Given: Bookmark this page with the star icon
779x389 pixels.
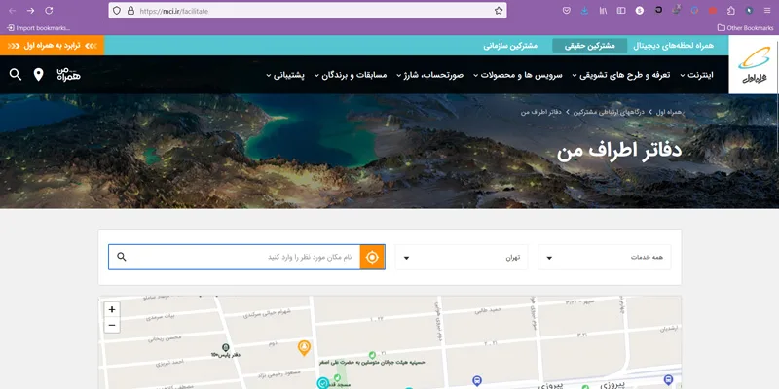Looking at the screenshot, I should click(x=499, y=11).
